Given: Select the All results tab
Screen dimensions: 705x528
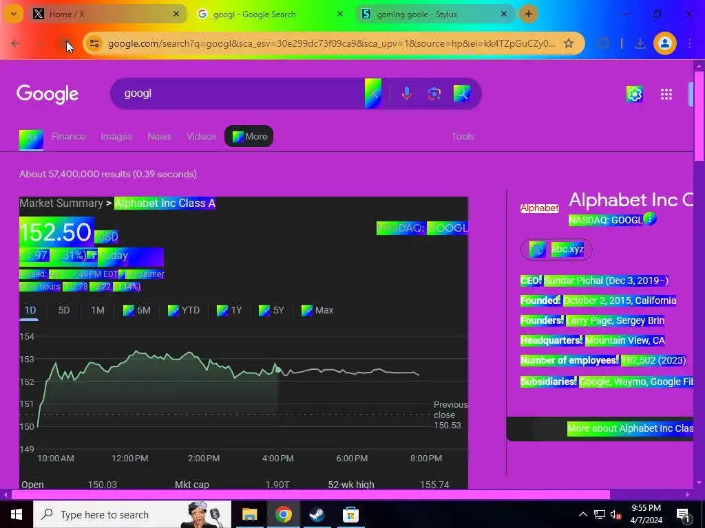Looking at the screenshot, I should 31,139.
